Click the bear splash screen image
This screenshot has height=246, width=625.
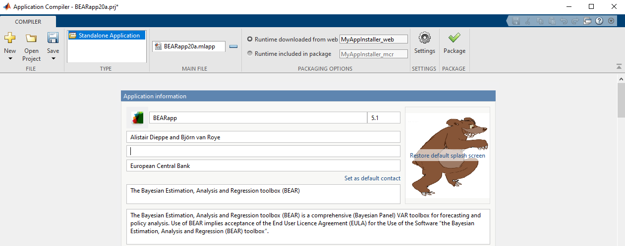point(448,156)
